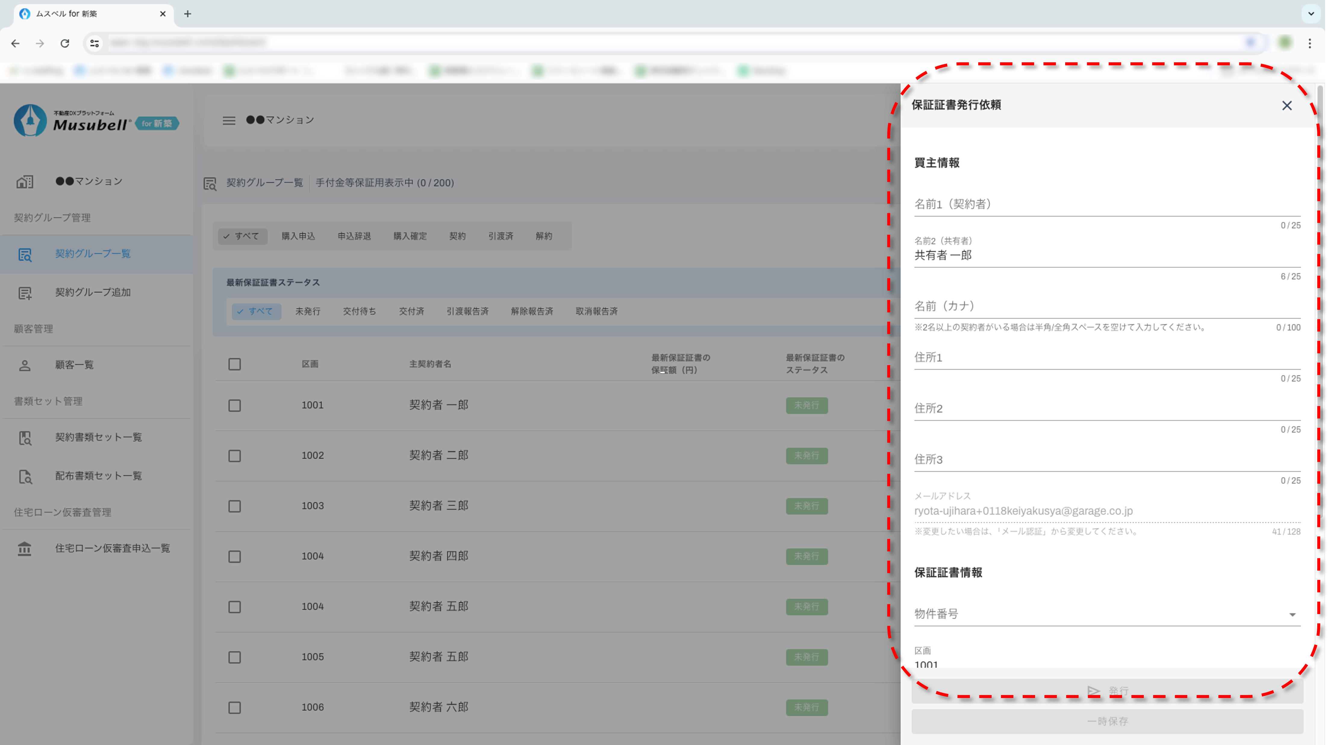Click the 配布書類セット一覧 document icon

tap(25, 476)
